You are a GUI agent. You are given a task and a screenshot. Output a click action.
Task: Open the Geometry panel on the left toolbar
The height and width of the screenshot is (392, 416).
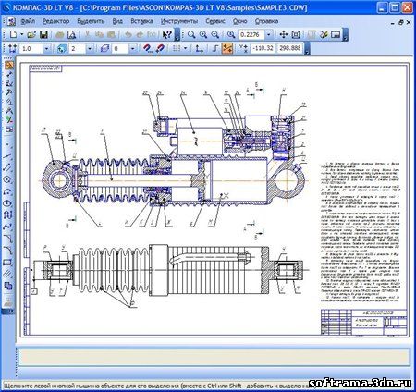pos(9,65)
